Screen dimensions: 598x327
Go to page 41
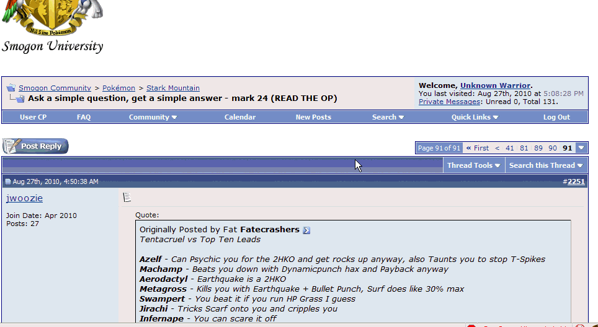509,148
